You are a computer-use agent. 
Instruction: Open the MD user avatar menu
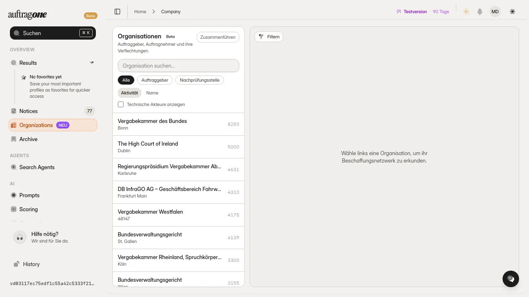(495, 12)
